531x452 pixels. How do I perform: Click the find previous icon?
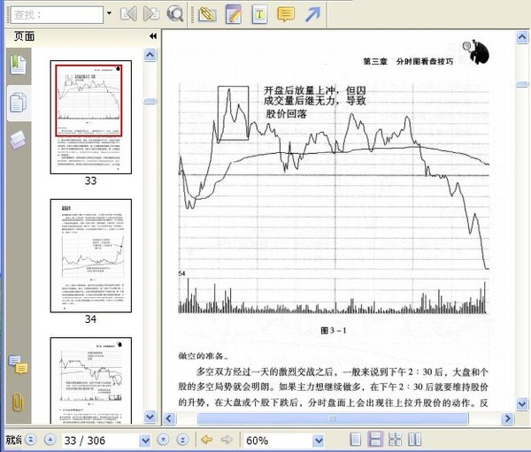point(128,14)
